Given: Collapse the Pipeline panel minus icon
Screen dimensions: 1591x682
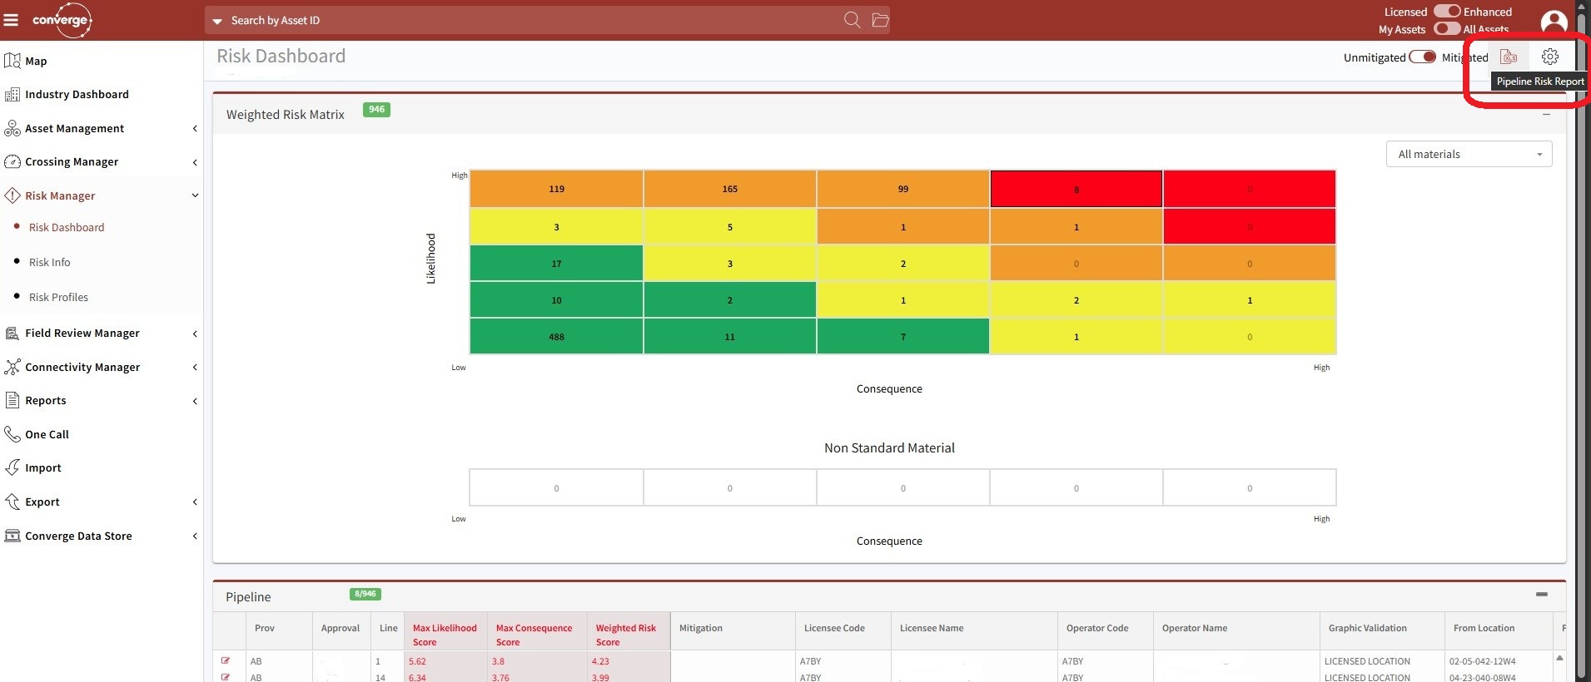Looking at the screenshot, I should click(1541, 595).
